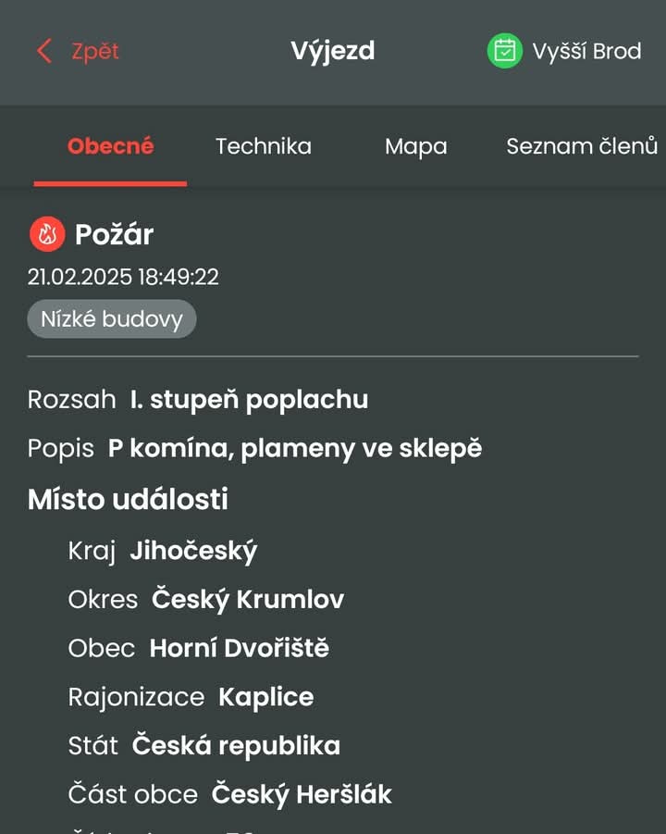666x834 pixels.
Task: Select the Český Heršlák locality value
Action: [302, 794]
